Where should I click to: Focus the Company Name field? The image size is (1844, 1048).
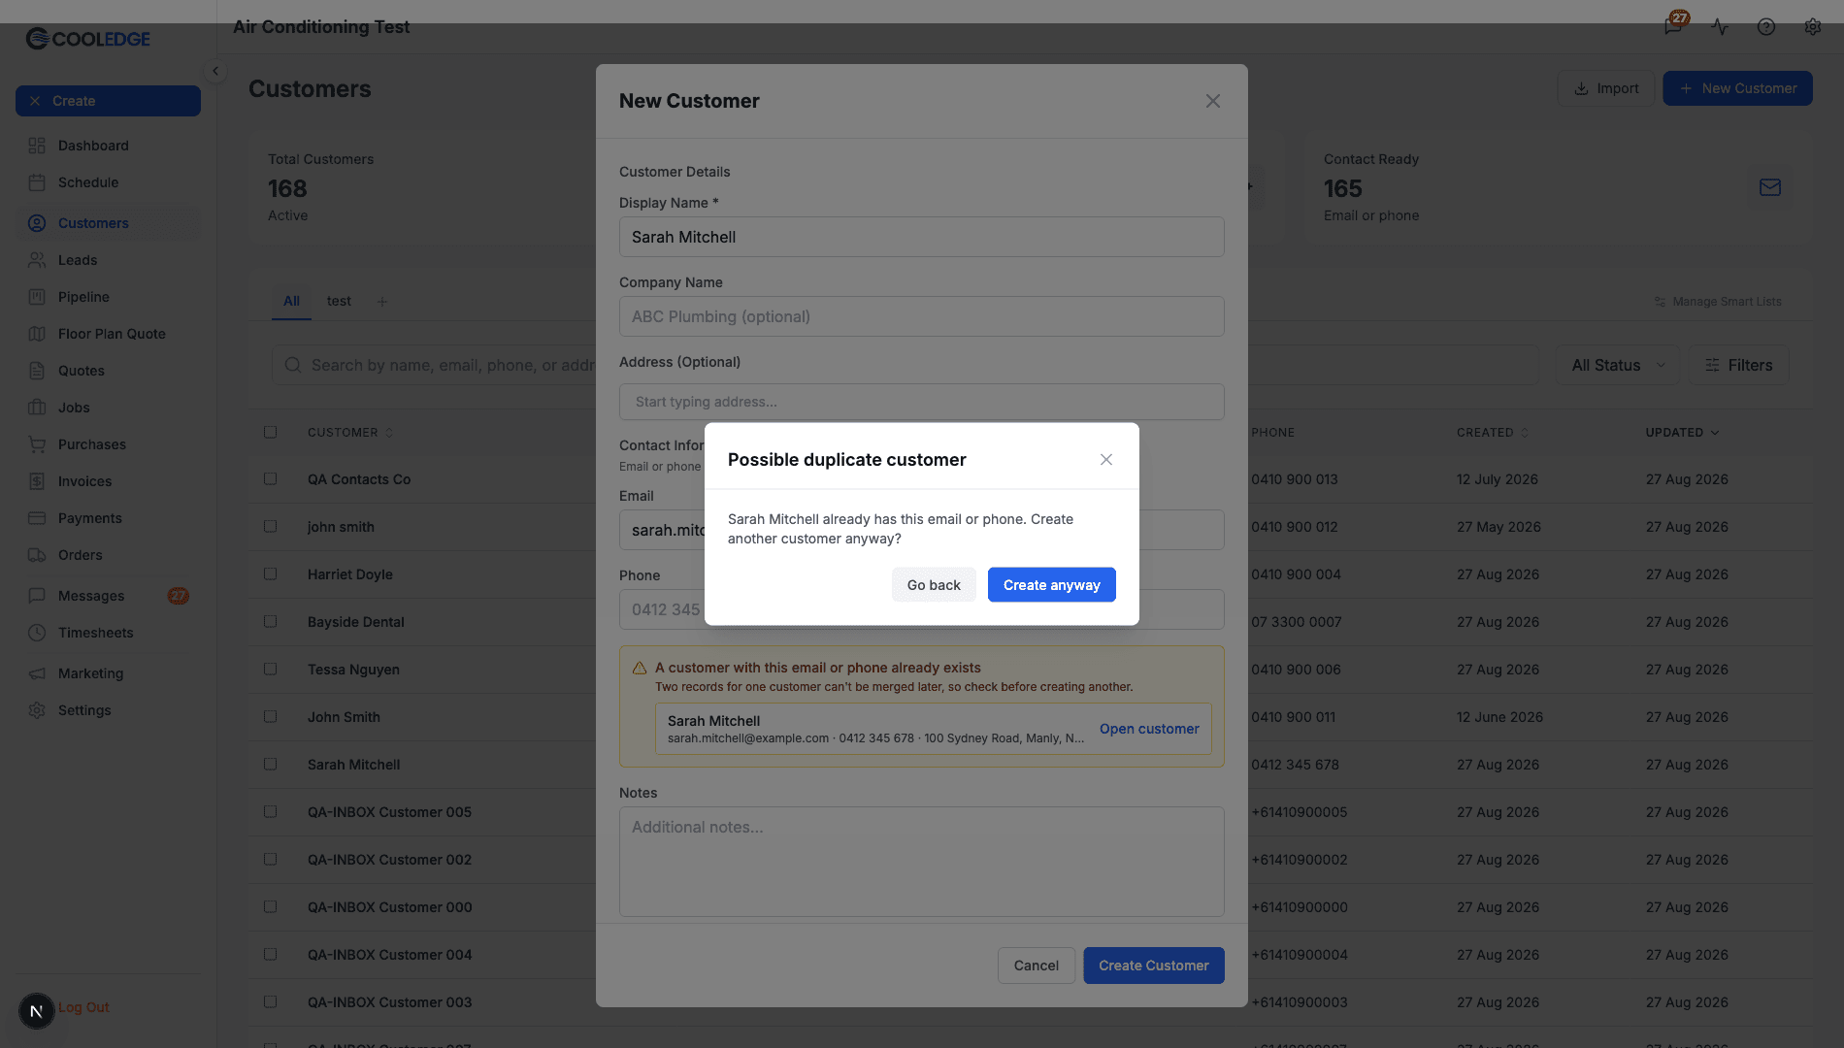[x=922, y=316]
